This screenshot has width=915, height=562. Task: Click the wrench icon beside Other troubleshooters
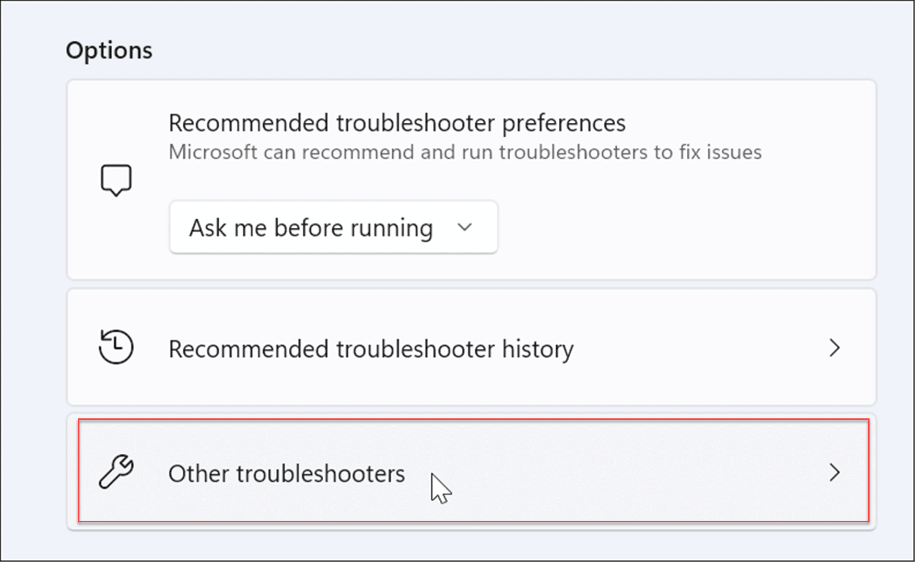click(116, 473)
